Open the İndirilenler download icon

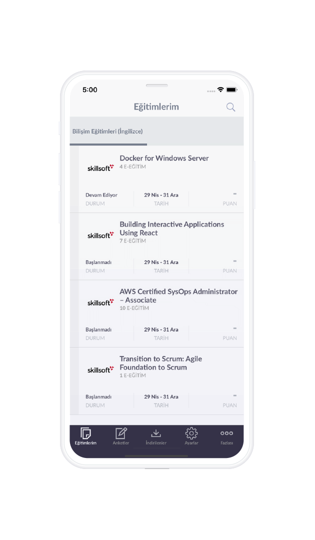pyautogui.click(x=156, y=433)
